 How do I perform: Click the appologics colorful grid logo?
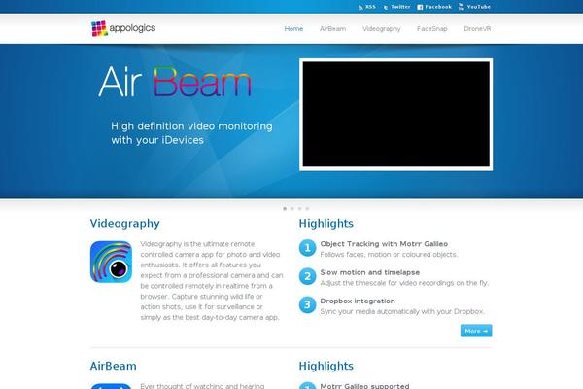(x=99, y=28)
